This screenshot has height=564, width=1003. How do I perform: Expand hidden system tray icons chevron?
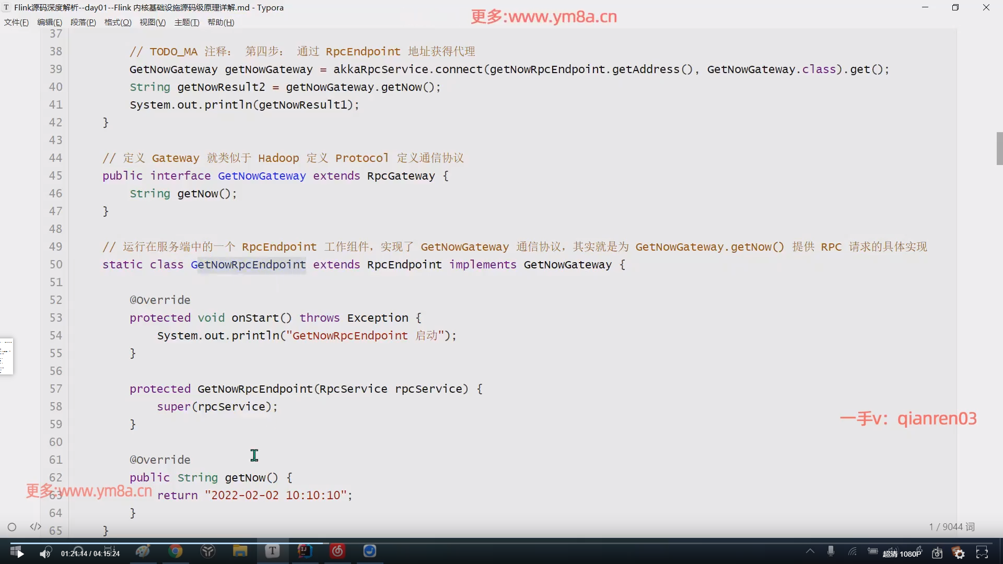pyautogui.click(x=810, y=551)
